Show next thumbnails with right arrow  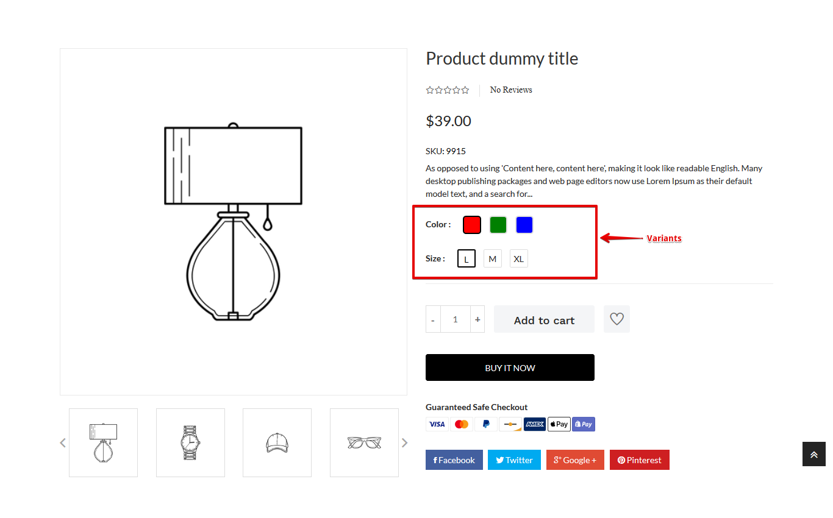coord(404,443)
